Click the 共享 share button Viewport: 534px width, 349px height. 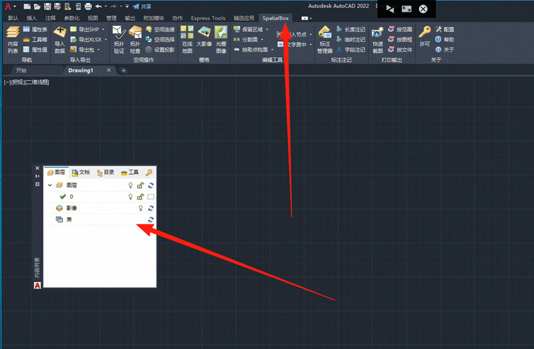142,7
